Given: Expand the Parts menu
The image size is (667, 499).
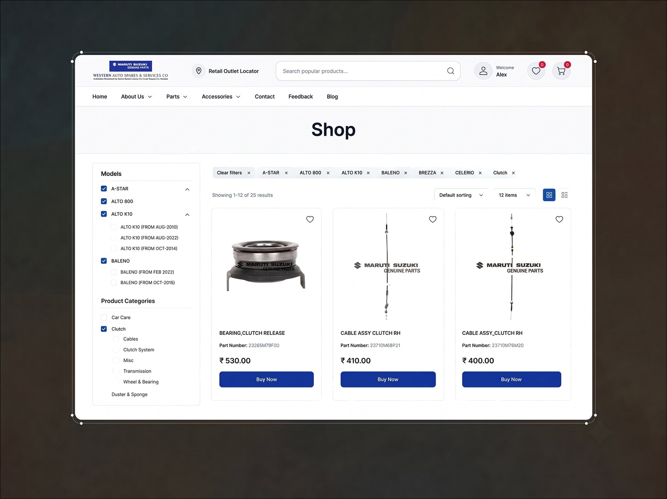Looking at the screenshot, I should point(177,97).
